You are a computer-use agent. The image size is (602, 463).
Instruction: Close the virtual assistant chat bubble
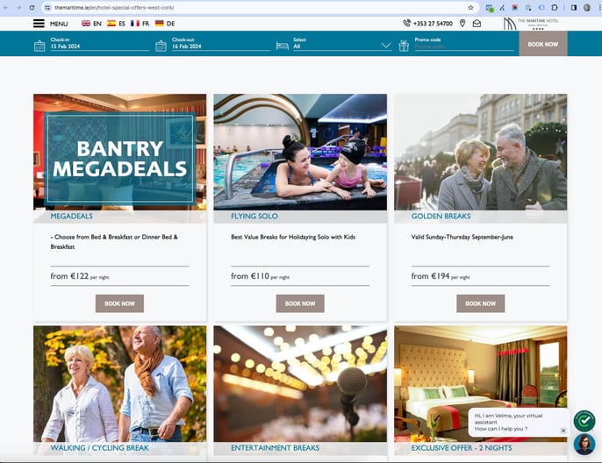[563, 431]
